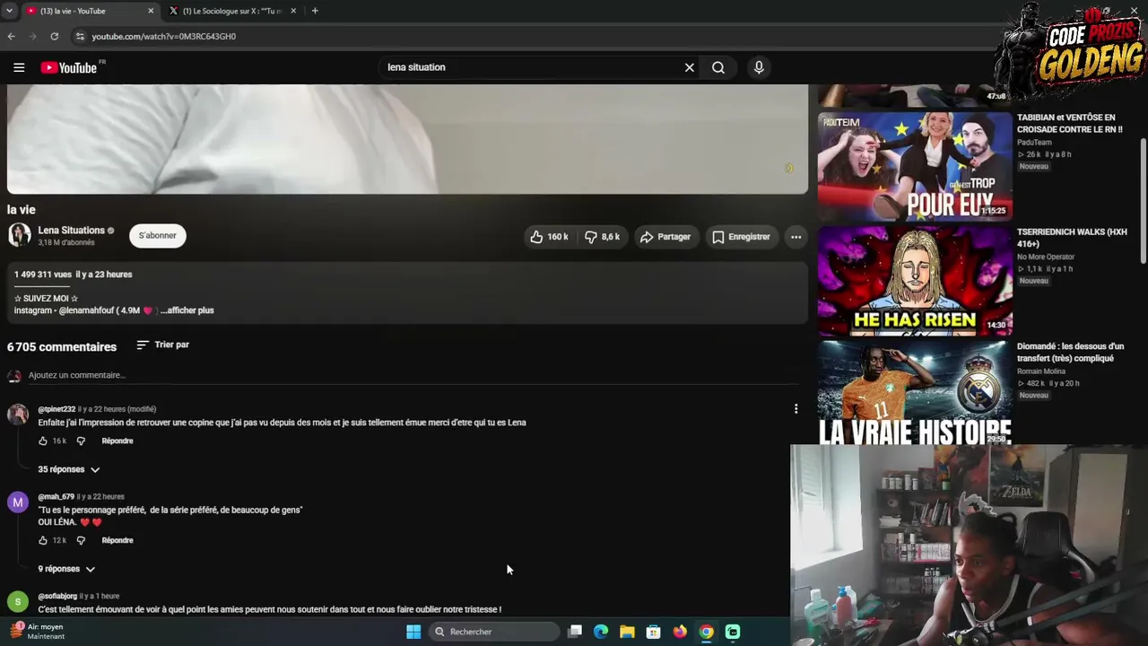The width and height of the screenshot is (1148, 646).
Task: Open the No More Operator channel name
Action: tap(1046, 258)
